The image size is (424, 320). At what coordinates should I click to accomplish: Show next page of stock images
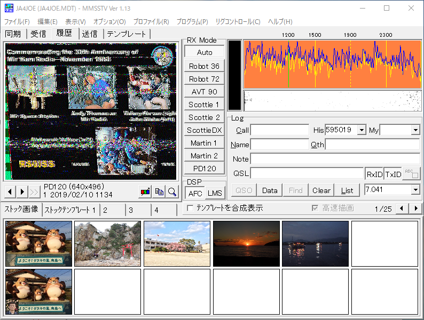(x=415, y=208)
